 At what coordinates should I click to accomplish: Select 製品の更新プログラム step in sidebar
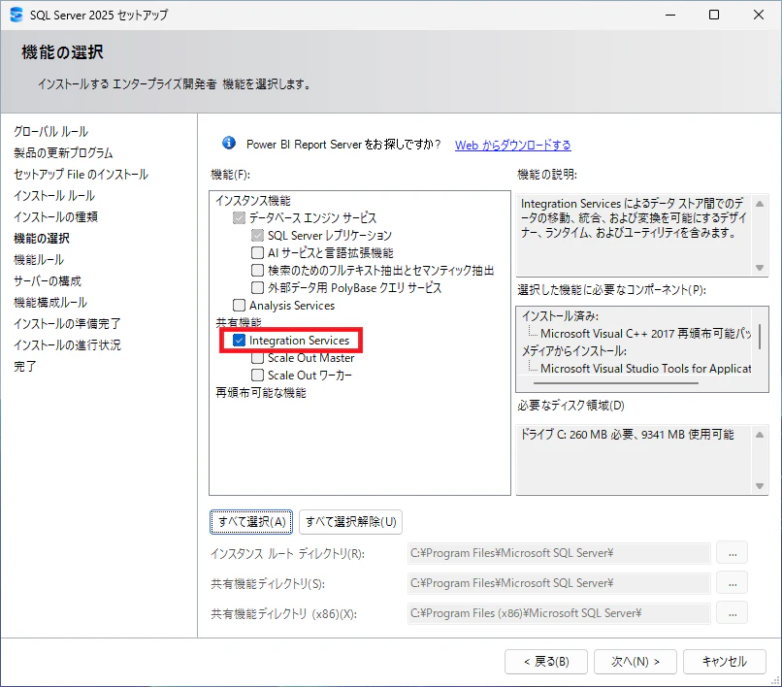(63, 153)
